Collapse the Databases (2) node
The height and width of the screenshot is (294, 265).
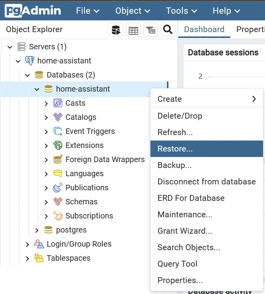coord(27,75)
